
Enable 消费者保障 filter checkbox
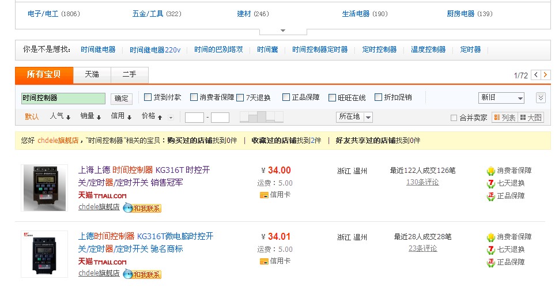coord(194,97)
